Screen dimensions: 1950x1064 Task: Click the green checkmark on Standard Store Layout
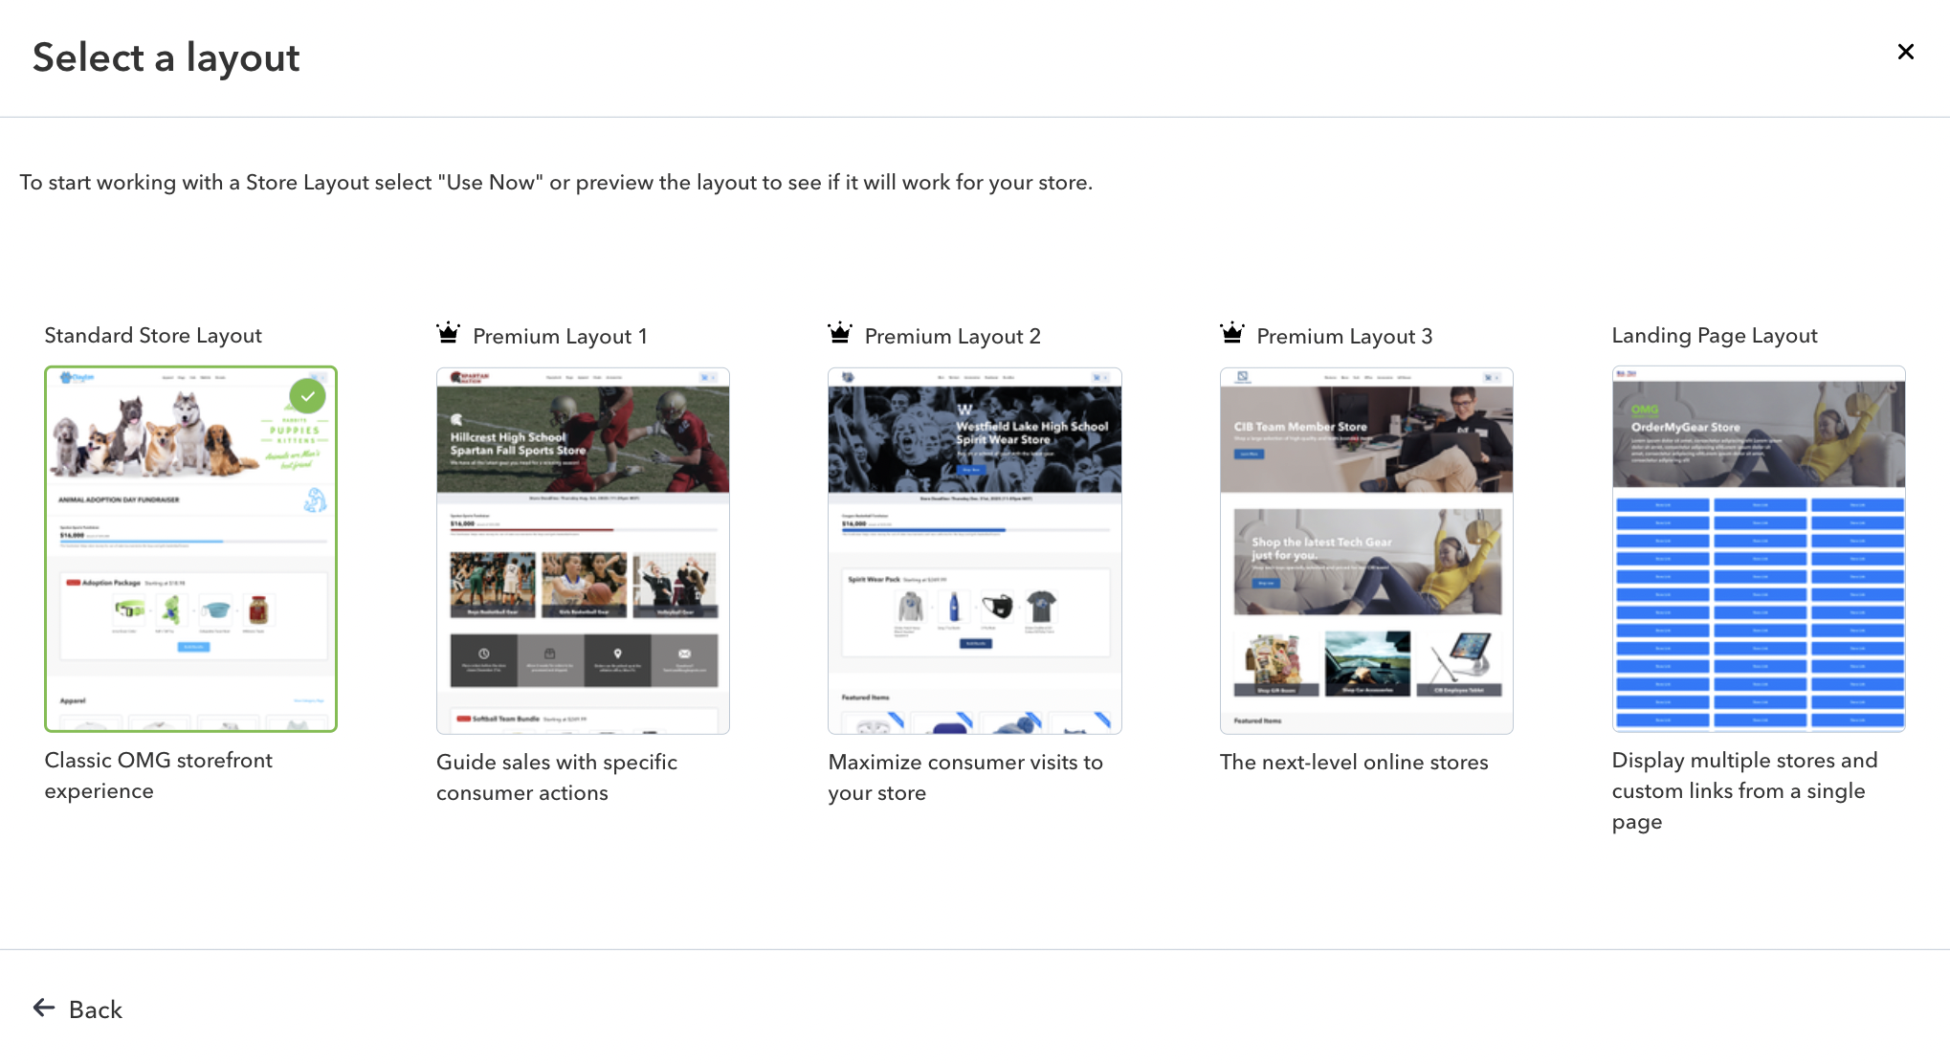pos(307,396)
